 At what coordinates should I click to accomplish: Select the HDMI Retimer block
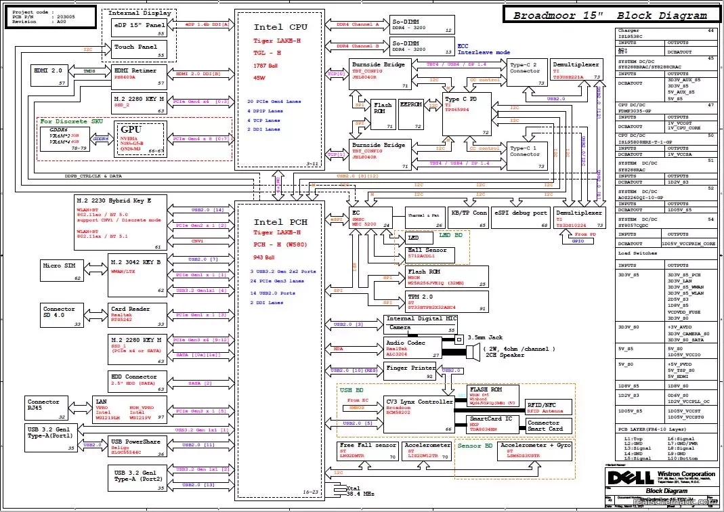(138, 74)
